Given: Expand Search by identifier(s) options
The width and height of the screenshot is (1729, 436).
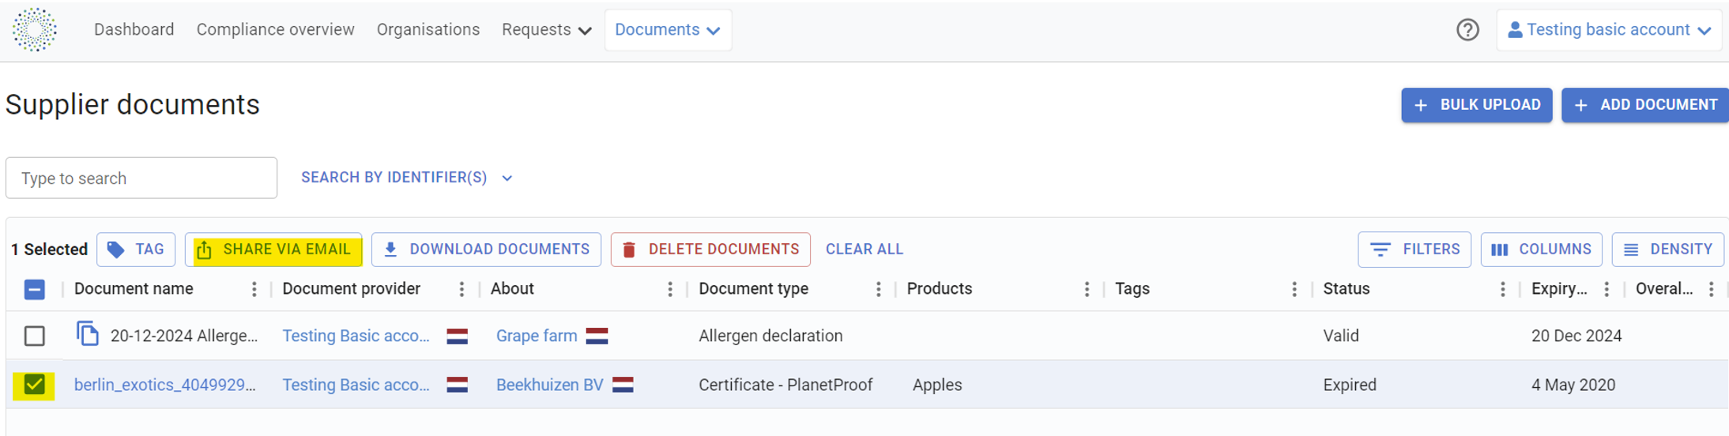Looking at the screenshot, I should click(x=407, y=178).
